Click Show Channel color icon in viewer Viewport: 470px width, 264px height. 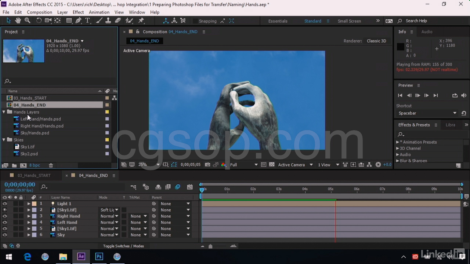click(x=223, y=165)
